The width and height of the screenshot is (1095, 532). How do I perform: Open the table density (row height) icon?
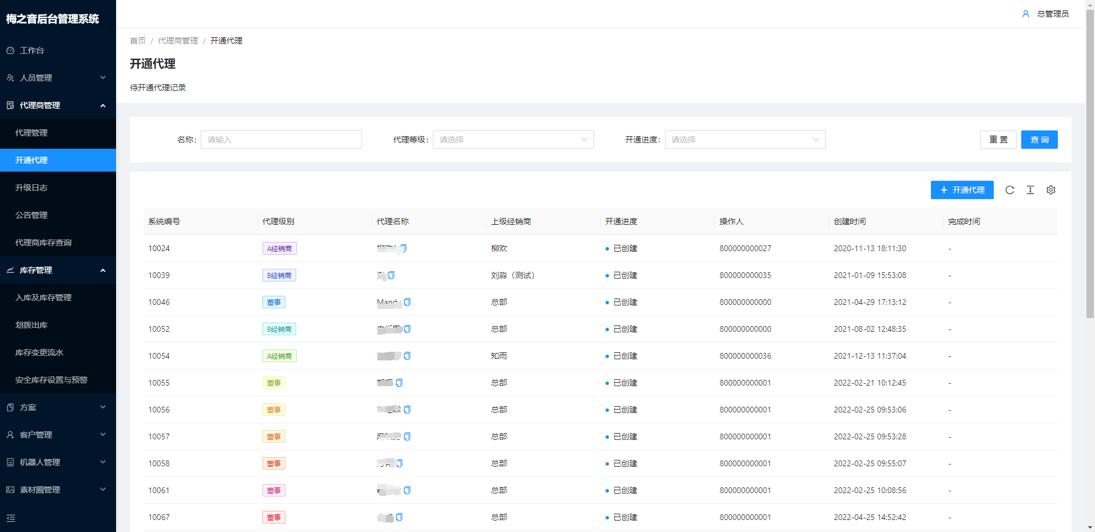[1030, 190]
